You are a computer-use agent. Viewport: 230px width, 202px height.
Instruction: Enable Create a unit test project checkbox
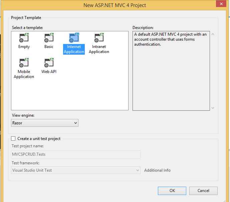pos(13,139)
